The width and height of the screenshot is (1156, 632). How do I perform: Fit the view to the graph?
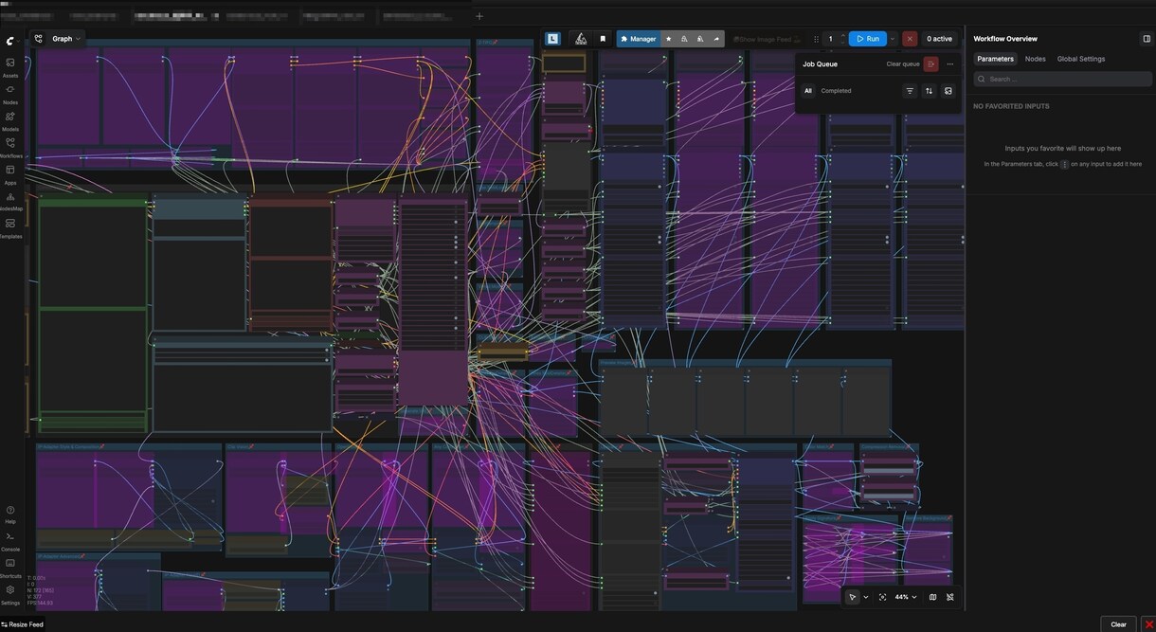click(x=883, y=597)
